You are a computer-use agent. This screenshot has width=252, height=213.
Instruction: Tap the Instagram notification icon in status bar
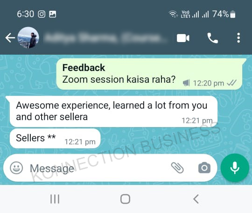[x=42, y=14]
